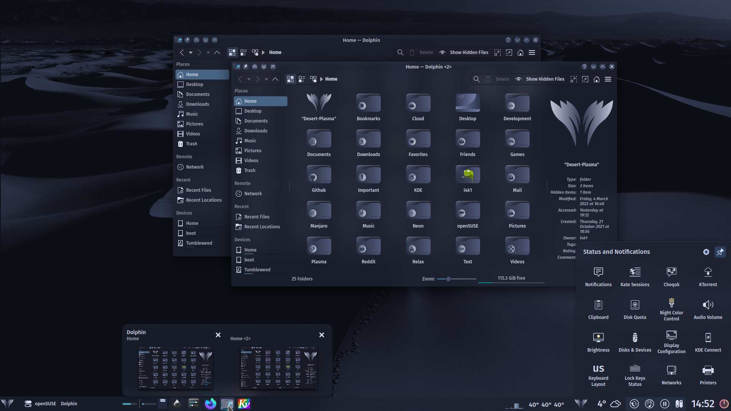Switch to details view mode in Dolphin <2>
This screenshot has height=411, width=731.
click(x=313, y=79)
